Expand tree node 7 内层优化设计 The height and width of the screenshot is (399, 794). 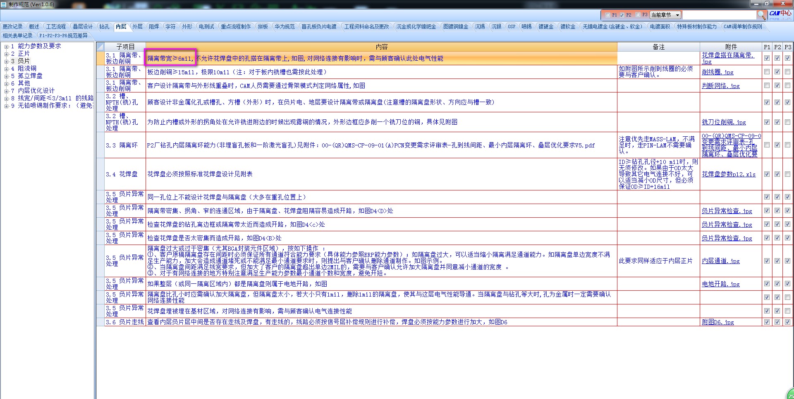[7, 91]
